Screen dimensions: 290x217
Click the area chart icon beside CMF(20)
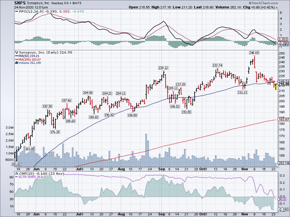17,173
